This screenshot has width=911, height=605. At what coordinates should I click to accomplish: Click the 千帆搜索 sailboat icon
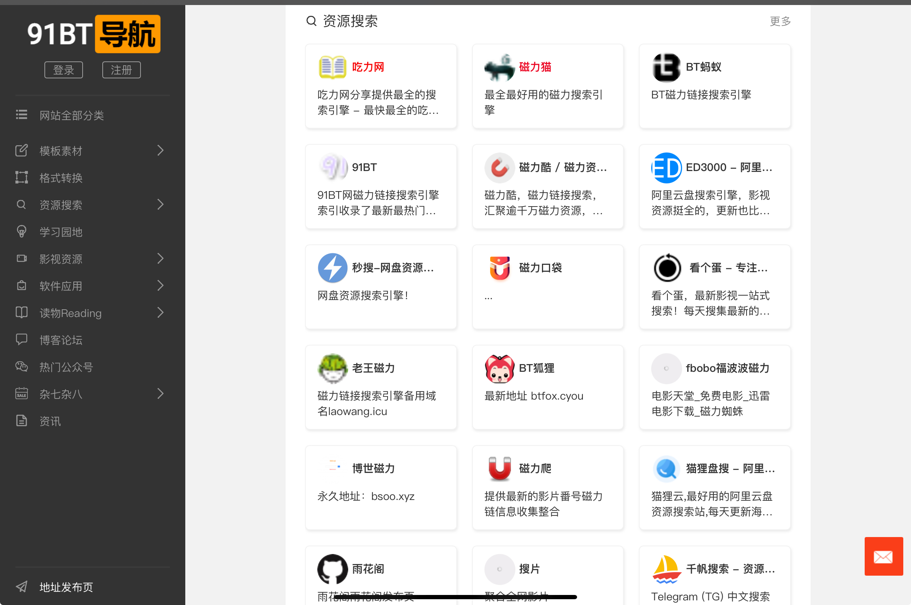coord(666,569)
